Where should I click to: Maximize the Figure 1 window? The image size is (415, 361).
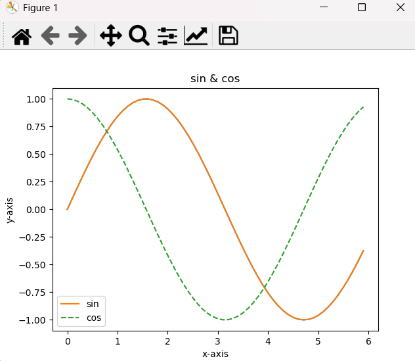[x=361, y=8]
